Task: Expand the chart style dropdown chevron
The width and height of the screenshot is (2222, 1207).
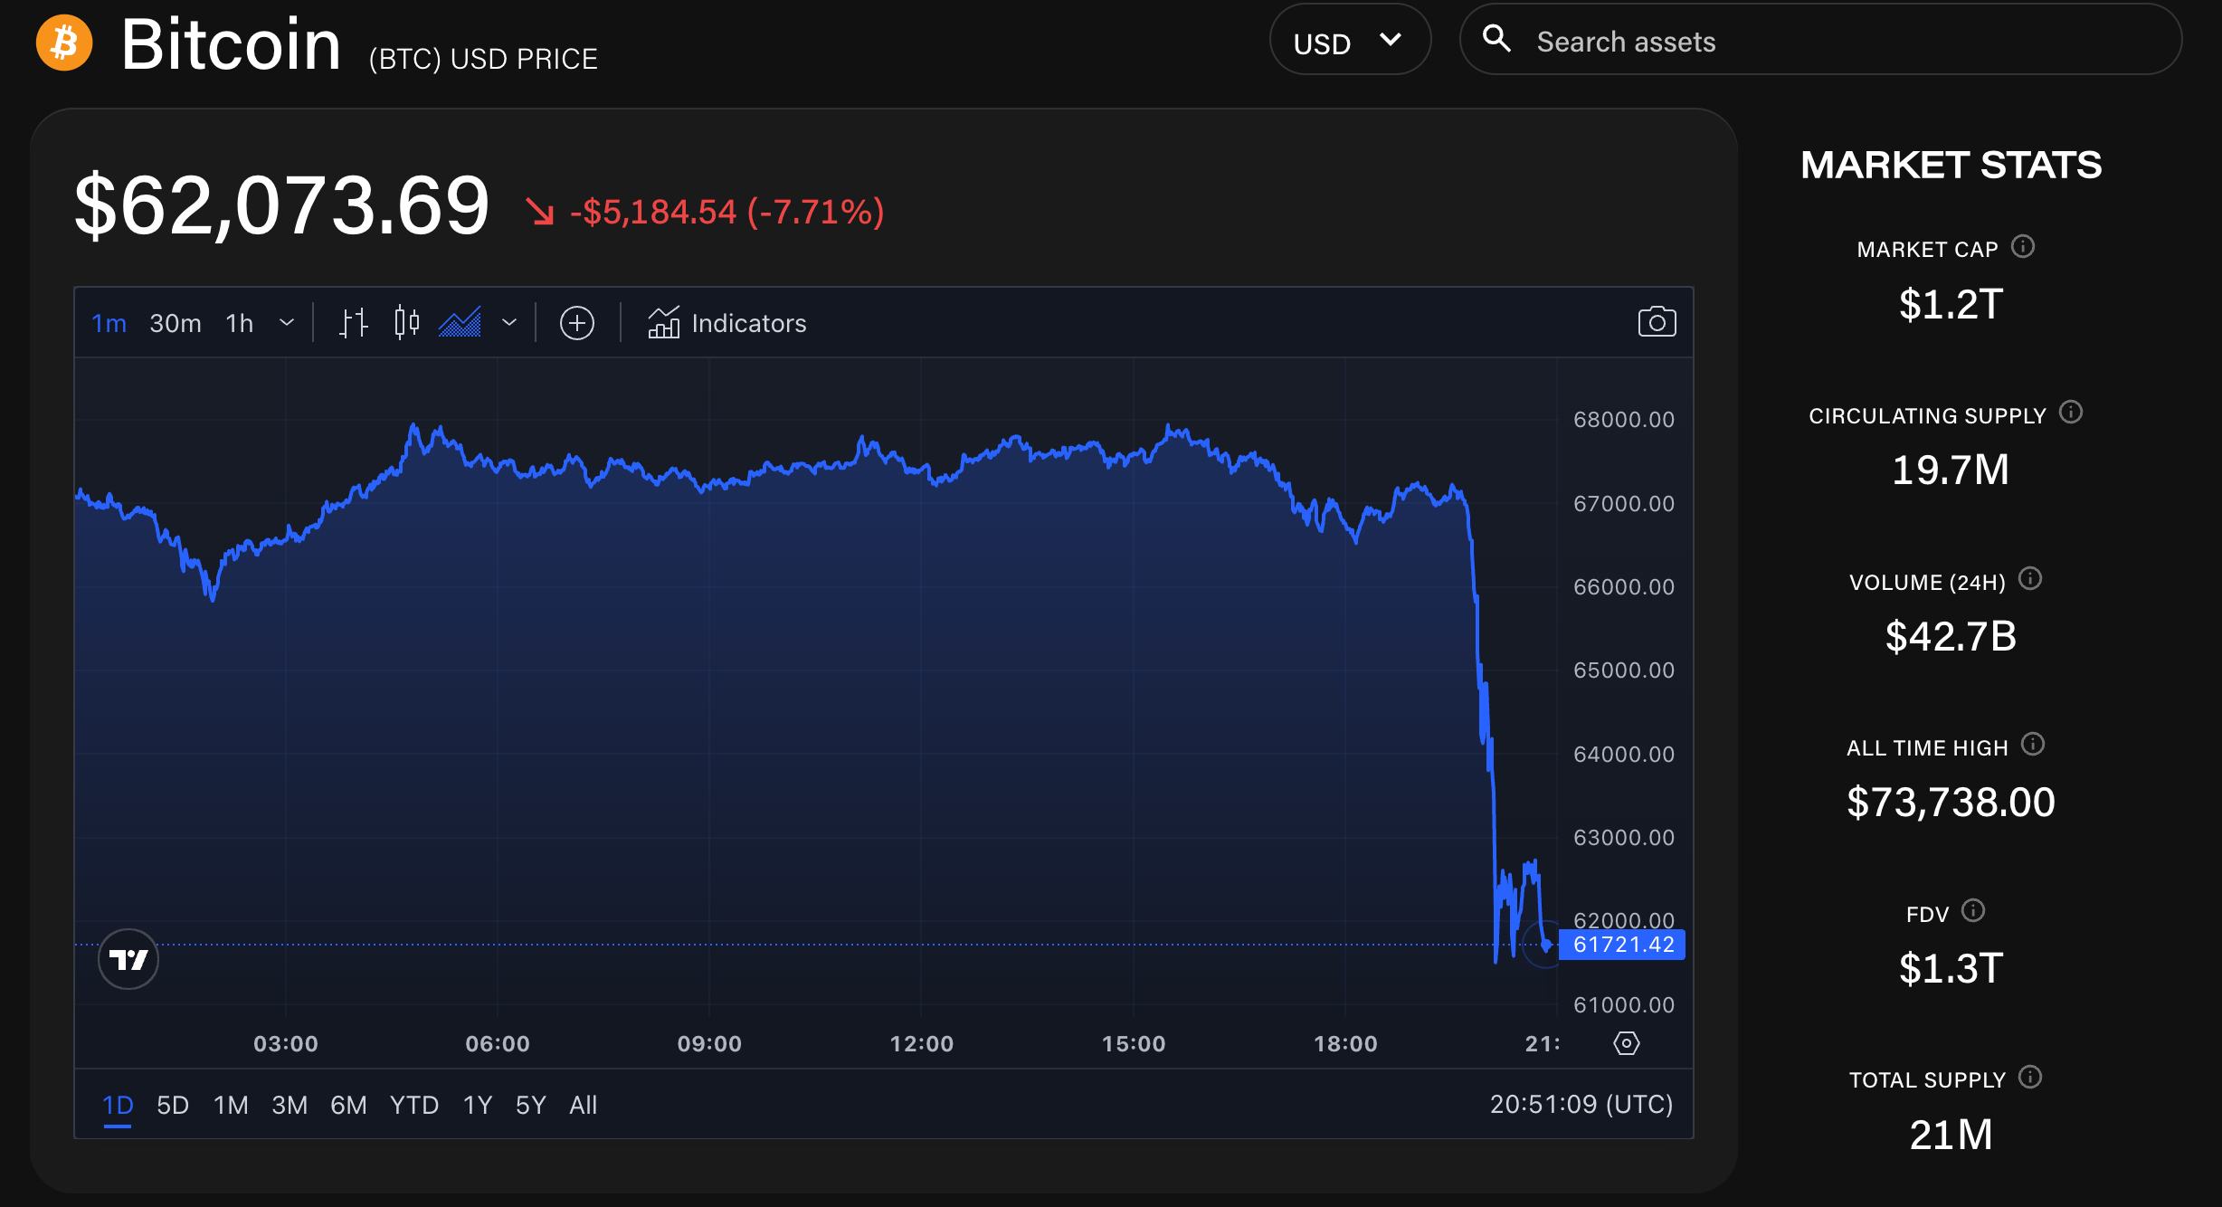Action: 509,323
